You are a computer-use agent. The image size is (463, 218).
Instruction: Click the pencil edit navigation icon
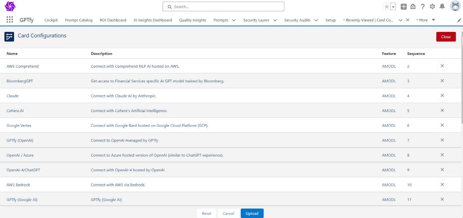click(459, 20)
